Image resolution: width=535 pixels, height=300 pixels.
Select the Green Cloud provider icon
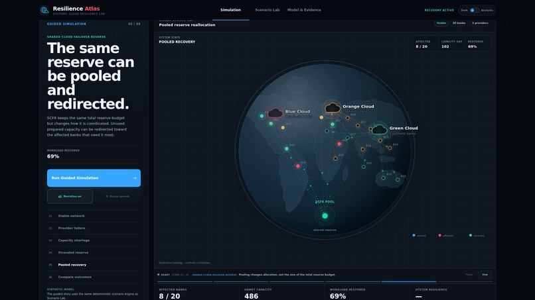[379, 129]
